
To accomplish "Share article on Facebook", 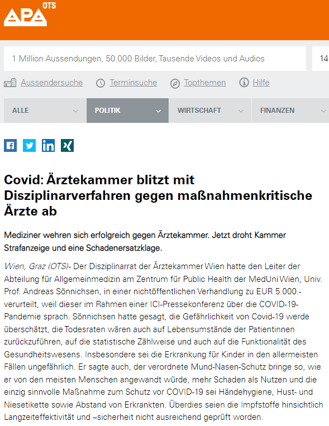I will tap(10, 145).
